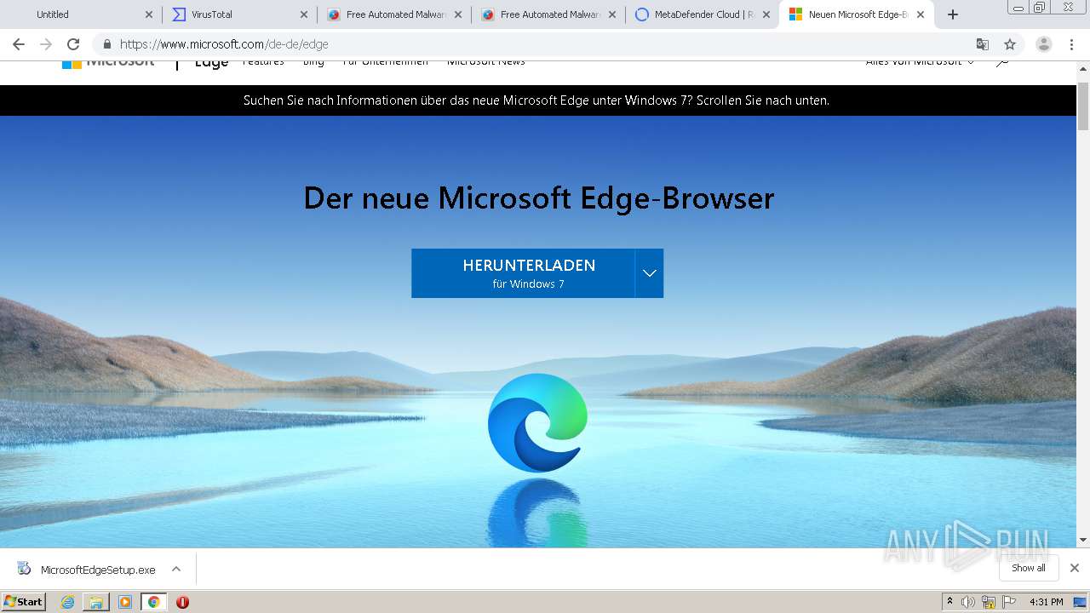The height and width of the screenshot is (613, 1090).
Task: Close the MetaDefender Cloud tab
Action: click(x=766, y=14)
